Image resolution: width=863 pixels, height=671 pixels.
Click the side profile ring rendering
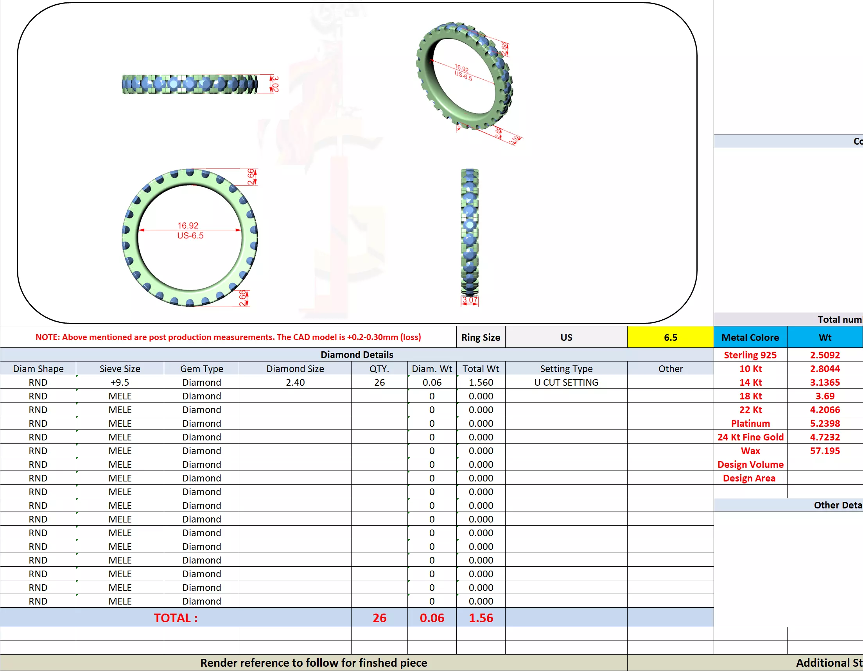click(470, 233)
